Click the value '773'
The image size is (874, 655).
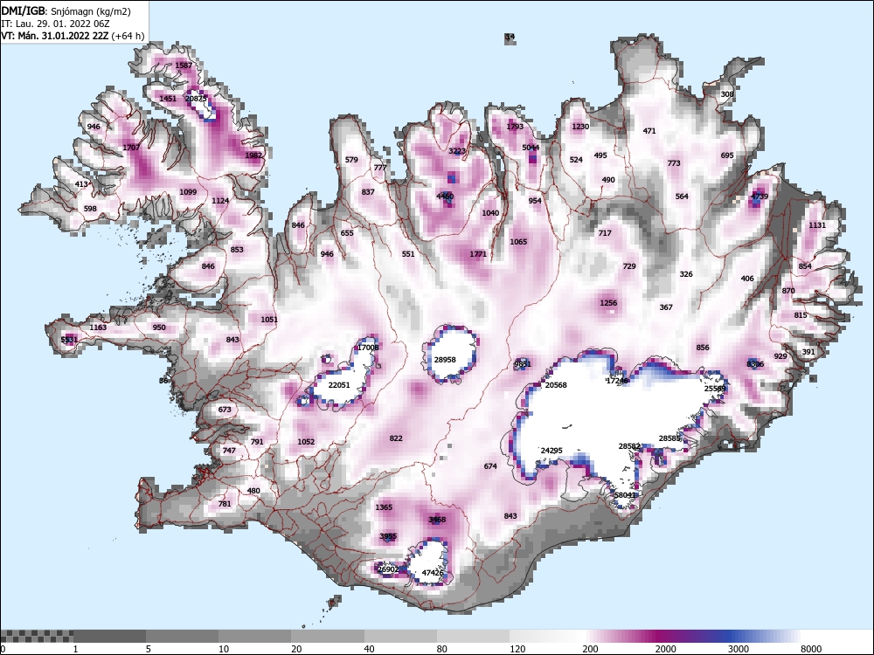coord(674,163)
